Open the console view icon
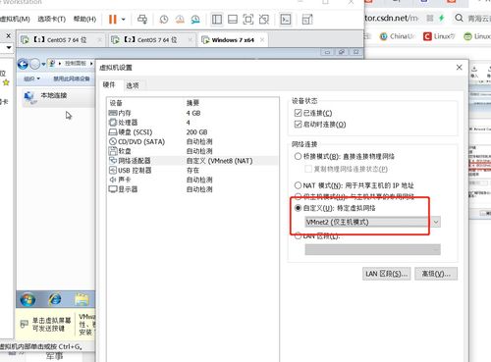Image resolution: width=491 pixels, height=362 pixels. (x=286, y=20)
